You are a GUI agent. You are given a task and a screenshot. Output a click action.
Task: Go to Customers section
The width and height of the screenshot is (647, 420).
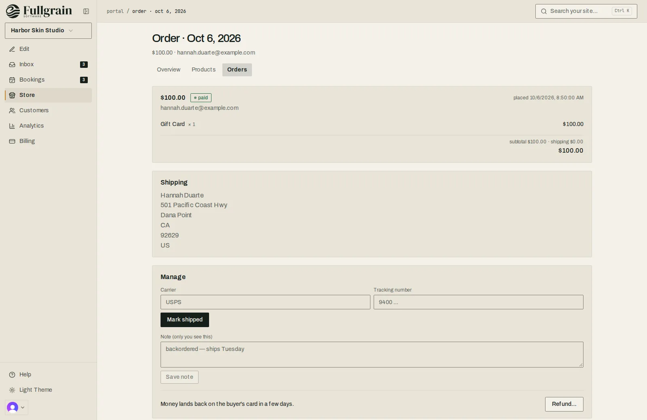[48, 111]
